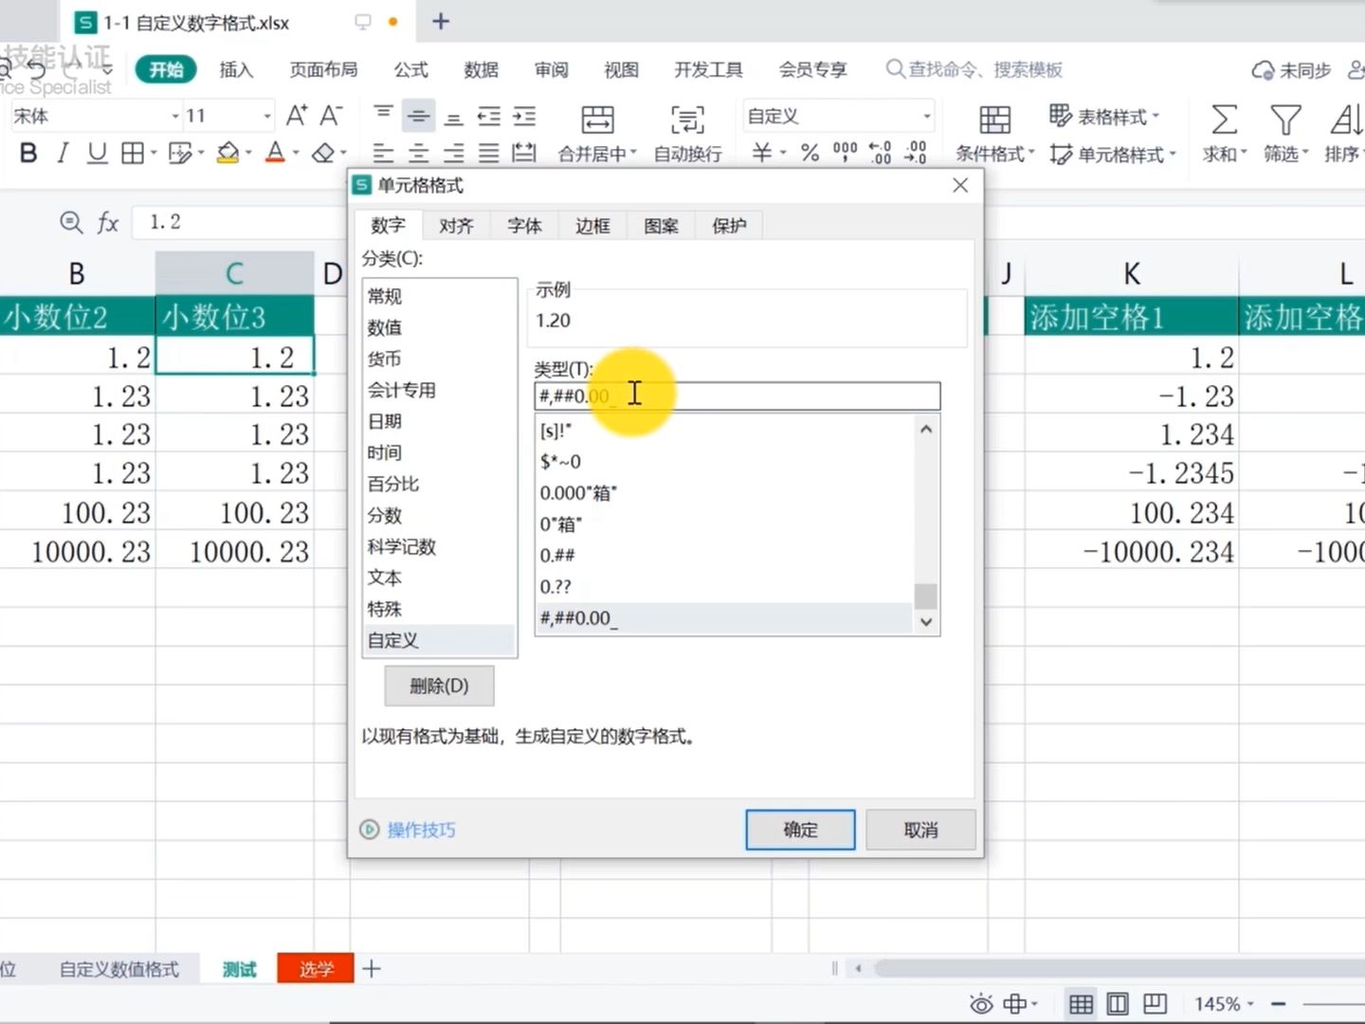Open the 数据 ribbon tab
The width and height of the screenshot is (1365, 1024).
(x=481, y=69)
